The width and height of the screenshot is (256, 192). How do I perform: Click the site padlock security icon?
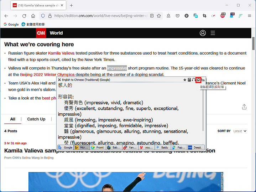(50, 16)
